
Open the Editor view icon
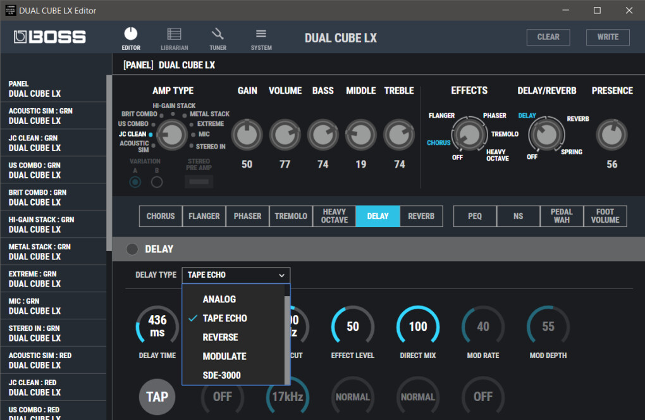coord(131,39)
